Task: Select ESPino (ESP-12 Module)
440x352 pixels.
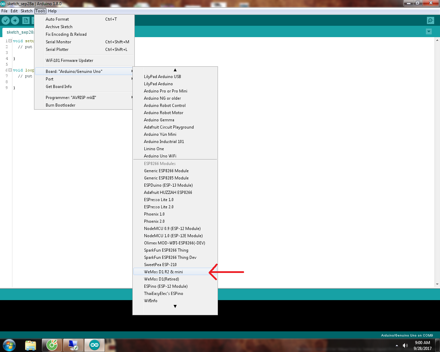Action: tap(175, 286)
